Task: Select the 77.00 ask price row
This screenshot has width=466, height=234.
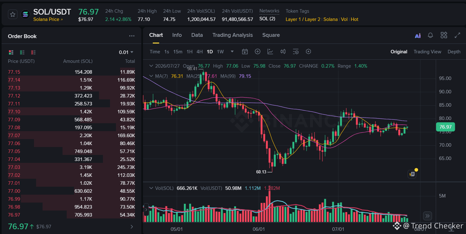Action: coord(71,191)
